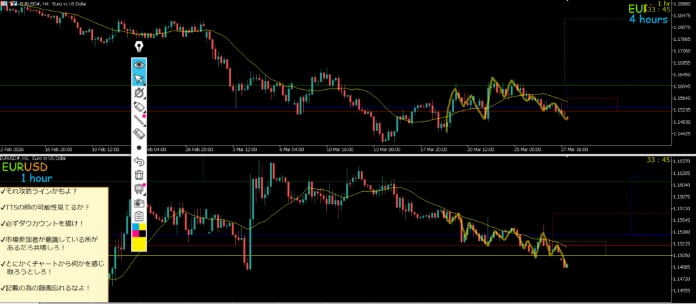Clear all drawings with the trash icon
The height and width of the screenshot is (304, 696).
tap(139, 175)
